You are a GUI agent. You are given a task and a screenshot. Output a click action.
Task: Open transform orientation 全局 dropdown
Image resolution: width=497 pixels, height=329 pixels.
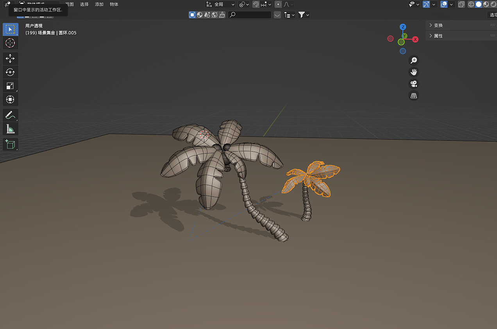(221, 4)
